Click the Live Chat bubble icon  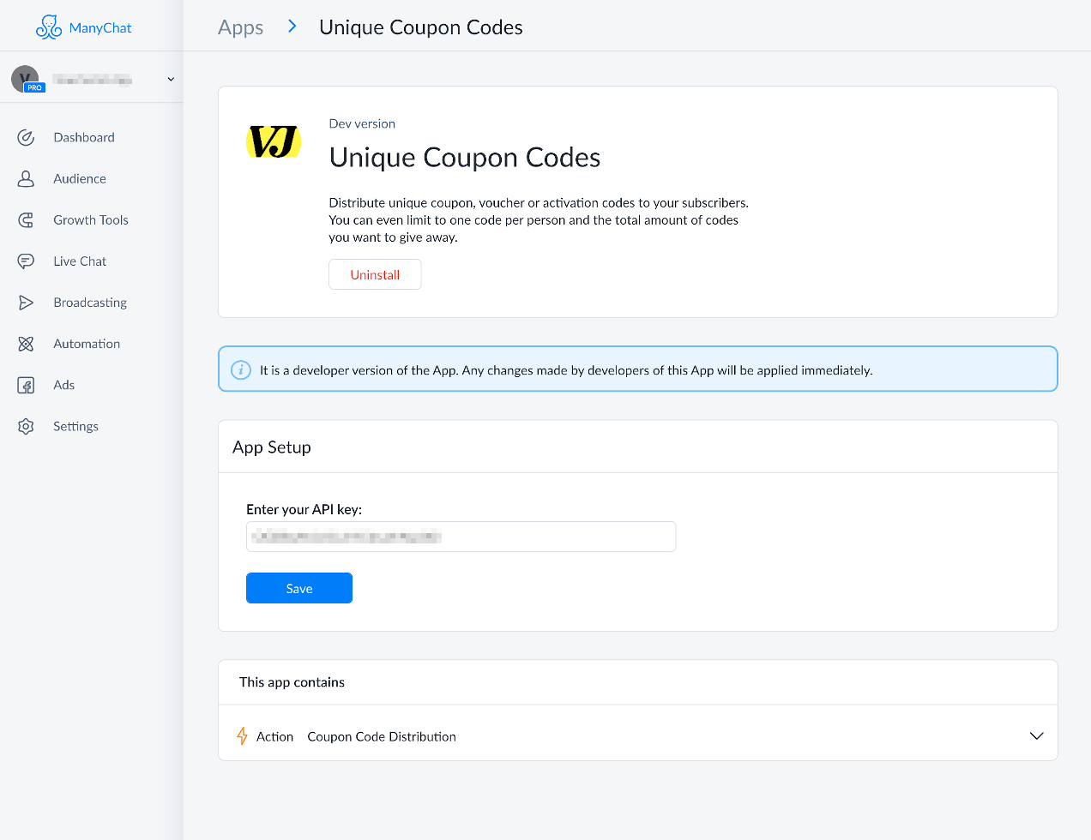pos(26,261)
